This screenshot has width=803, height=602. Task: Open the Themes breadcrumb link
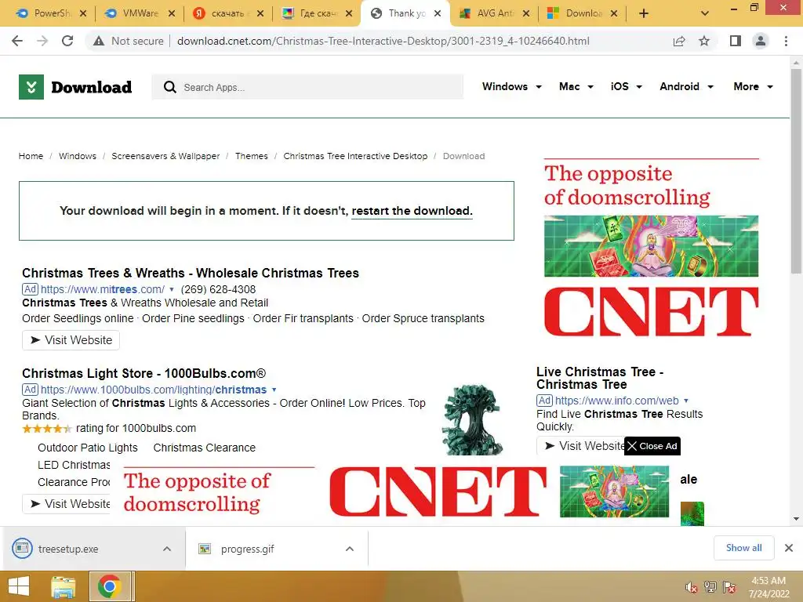(252, 156)
